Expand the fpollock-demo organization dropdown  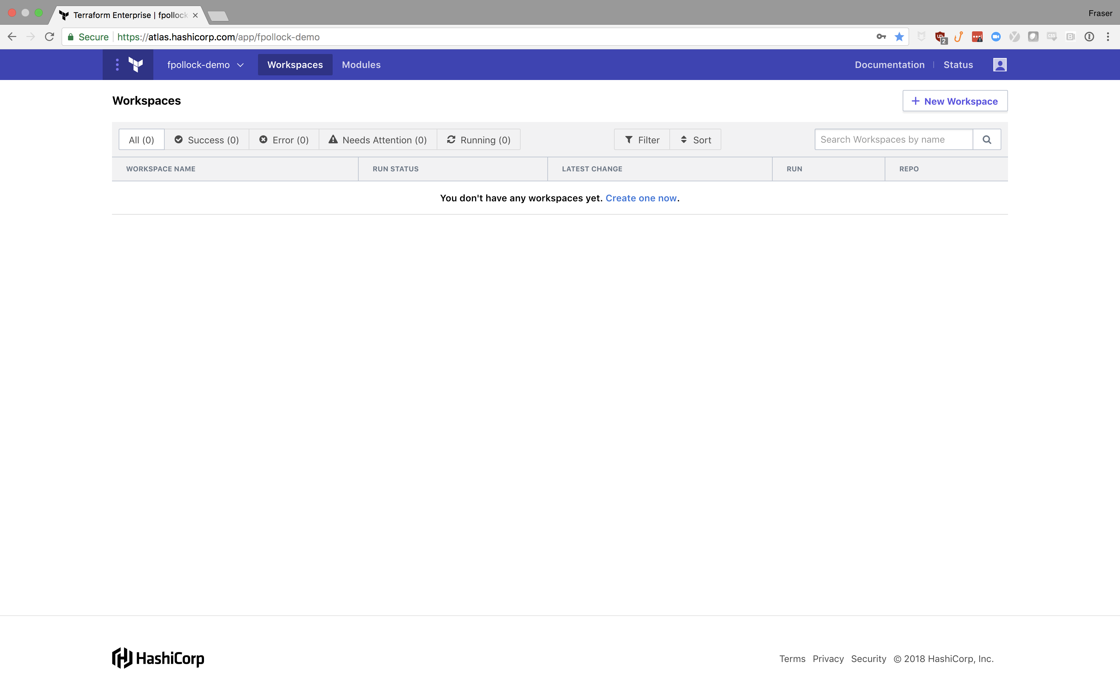205,65
